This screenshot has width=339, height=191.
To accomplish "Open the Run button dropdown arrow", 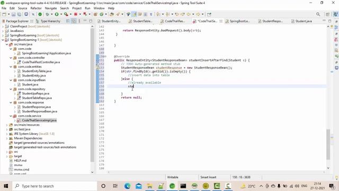I will [61, 14].
